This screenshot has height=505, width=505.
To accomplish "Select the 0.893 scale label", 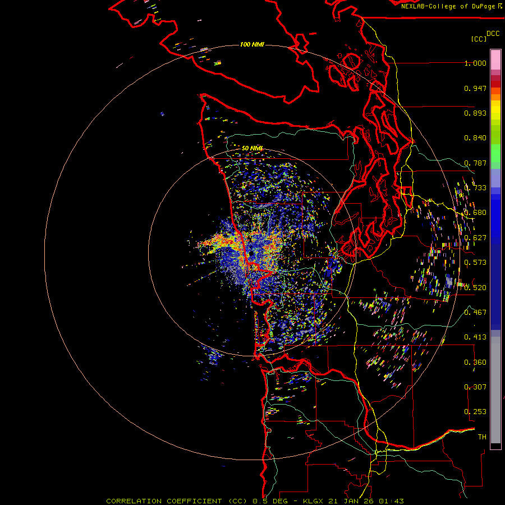I will [x=475, y=113].
